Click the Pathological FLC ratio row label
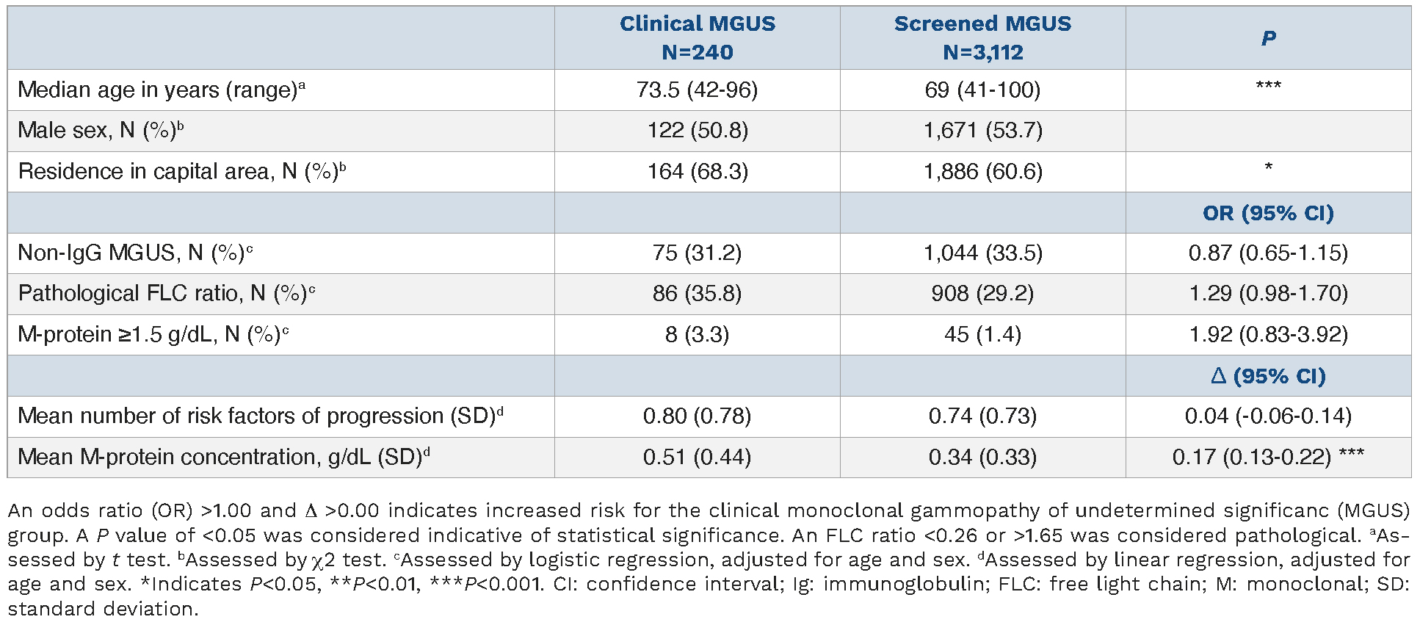The height and width of the screenshot is (625, 1420). [x=167, y=294]
